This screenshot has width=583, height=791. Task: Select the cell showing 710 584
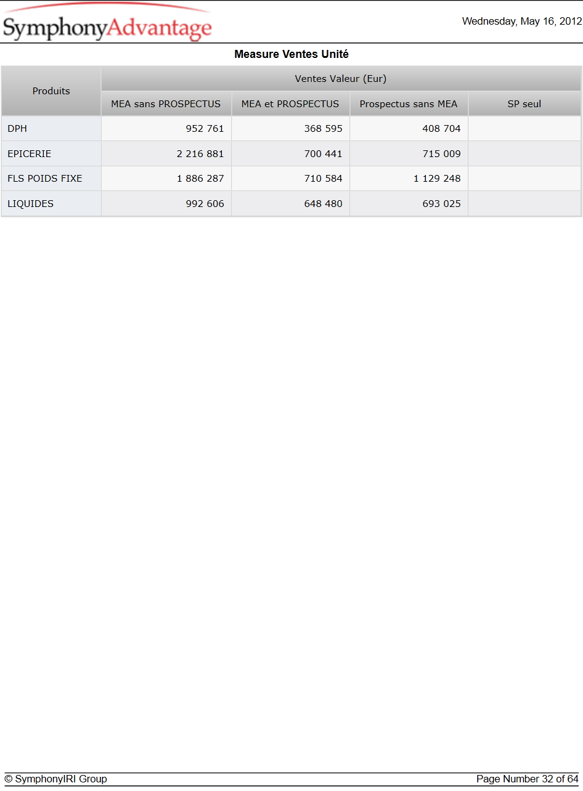tap(290, 179)
